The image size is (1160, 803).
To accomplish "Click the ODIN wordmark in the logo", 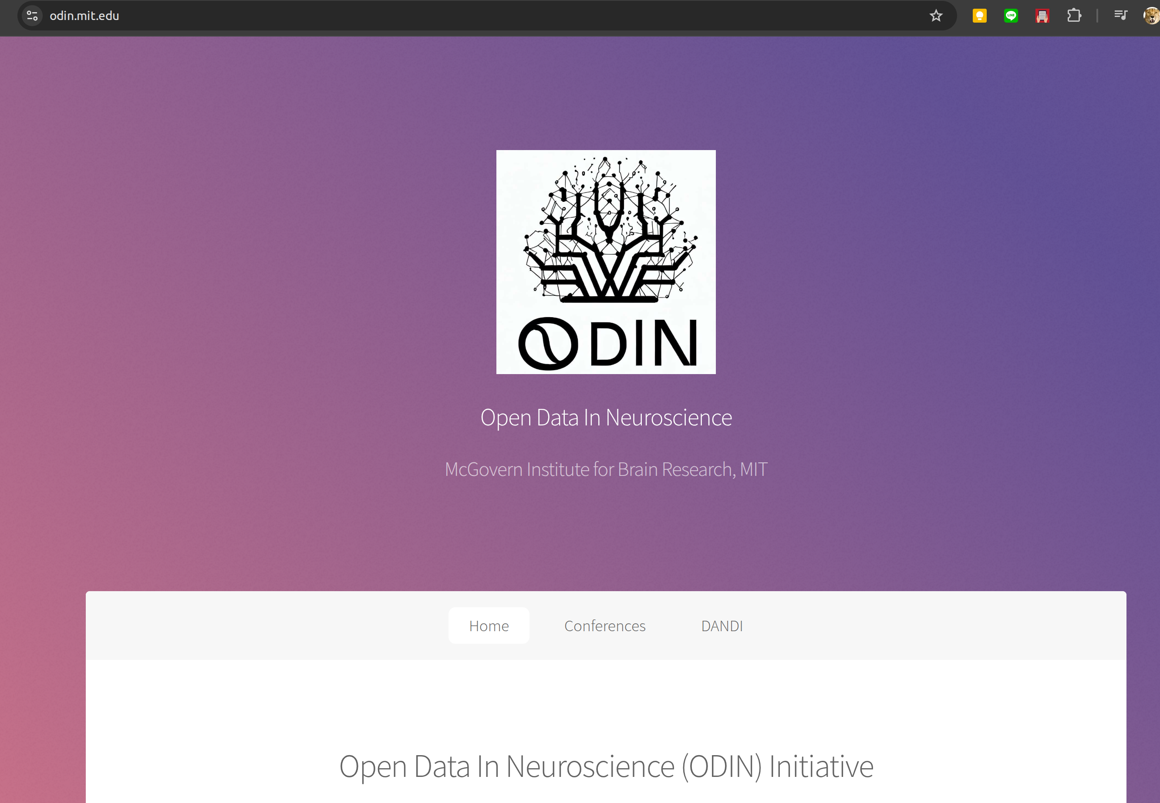I will pos(607,344).
